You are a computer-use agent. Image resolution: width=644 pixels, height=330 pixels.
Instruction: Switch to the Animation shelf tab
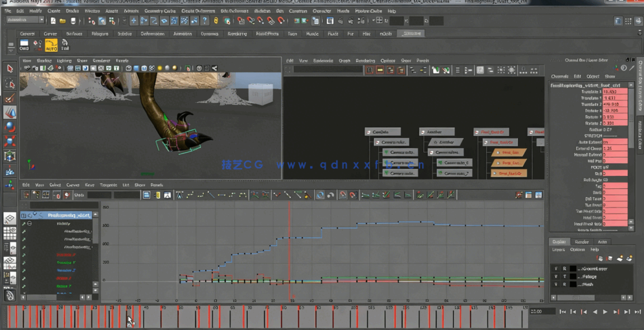[x=183, y=34]
